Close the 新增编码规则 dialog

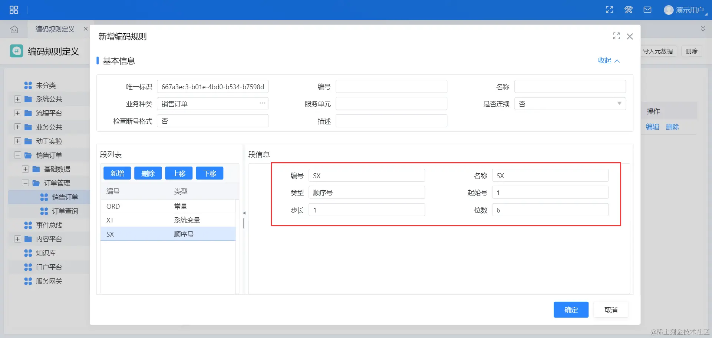[x=630, y=36]
